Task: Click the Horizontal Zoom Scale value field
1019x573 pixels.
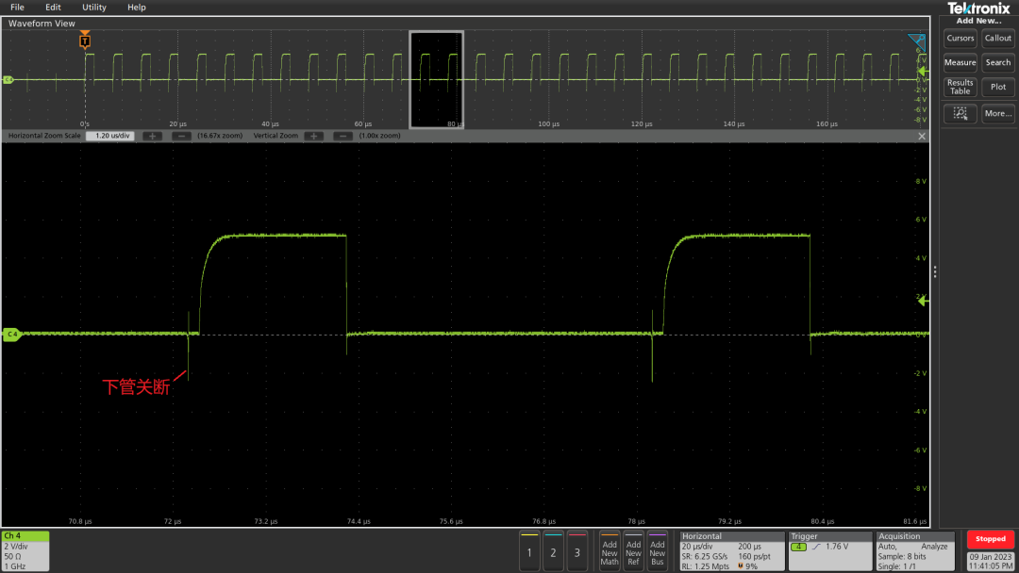Action: tap(111, 136)
